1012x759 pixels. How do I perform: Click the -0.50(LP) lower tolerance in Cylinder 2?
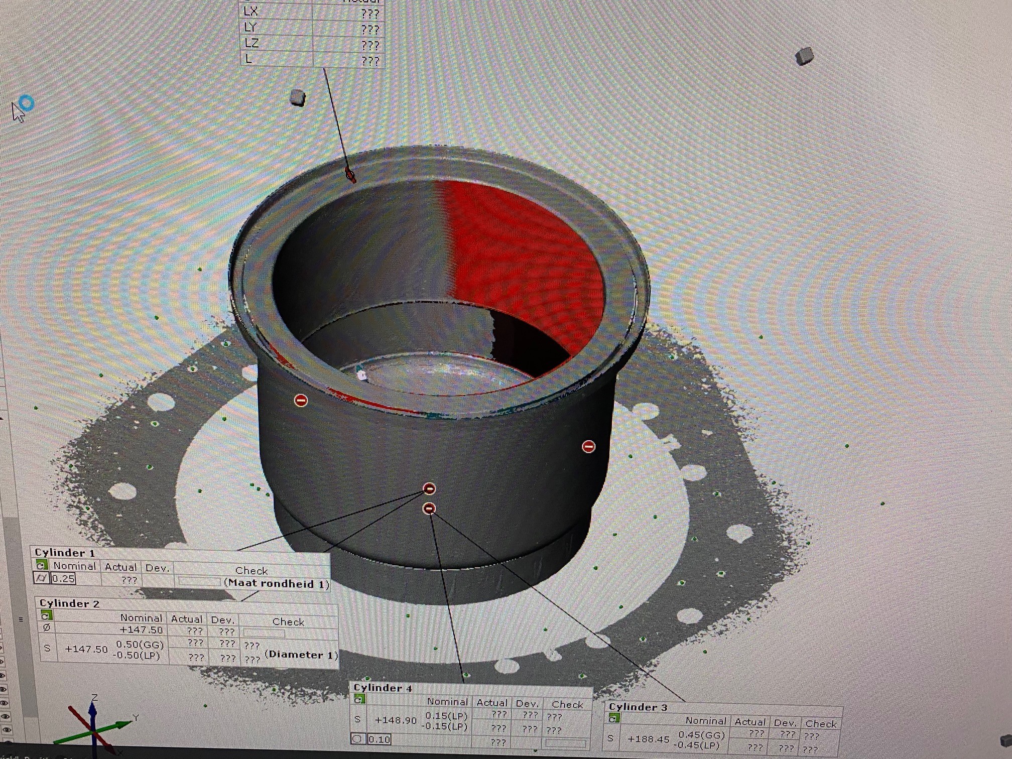click(x=137, y=655)
